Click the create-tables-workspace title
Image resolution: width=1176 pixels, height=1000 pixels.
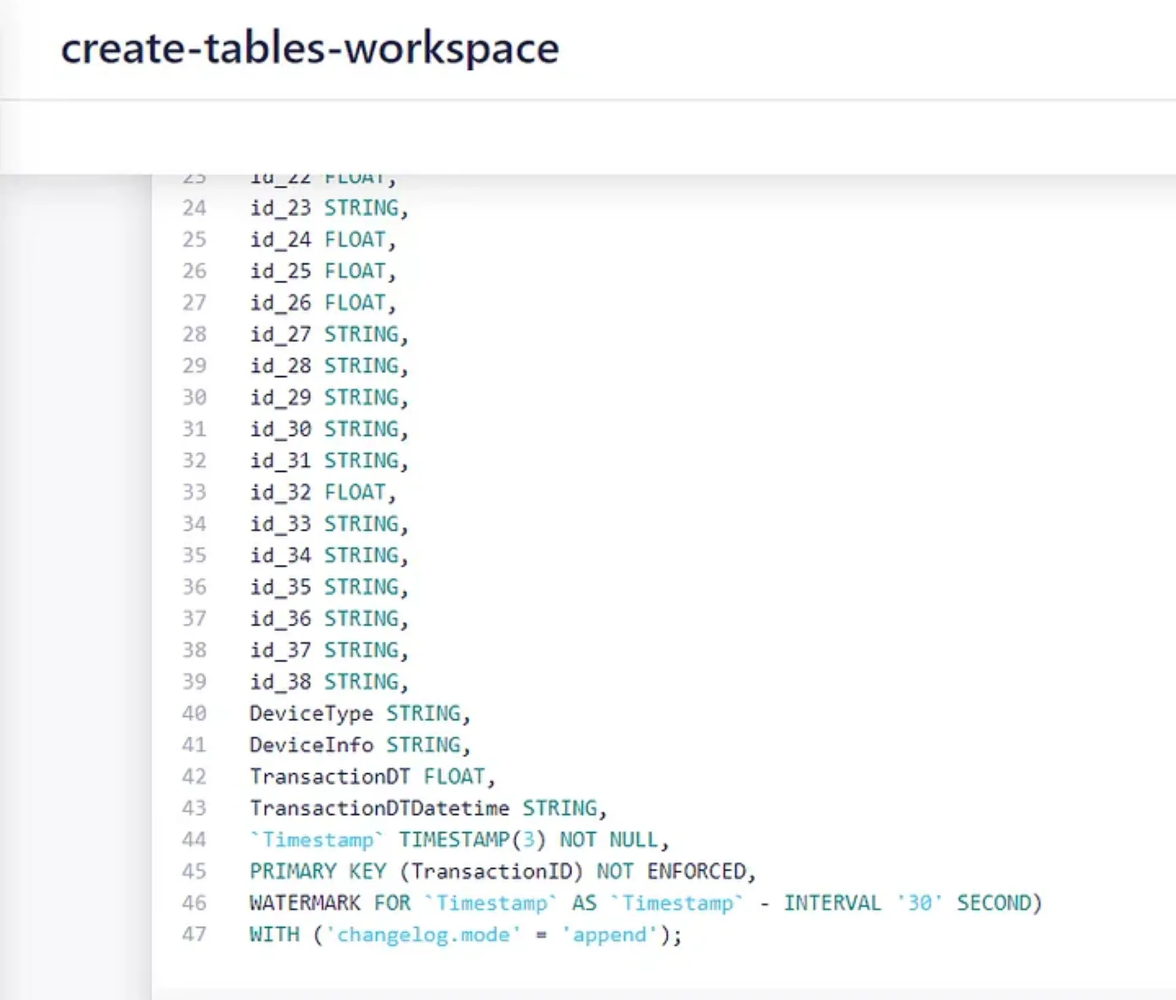point(309,49)
